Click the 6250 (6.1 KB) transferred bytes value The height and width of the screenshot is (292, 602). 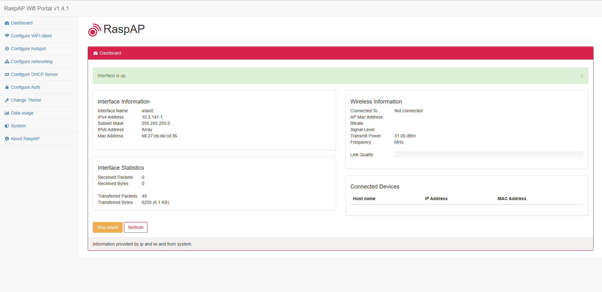coord(155,202)
